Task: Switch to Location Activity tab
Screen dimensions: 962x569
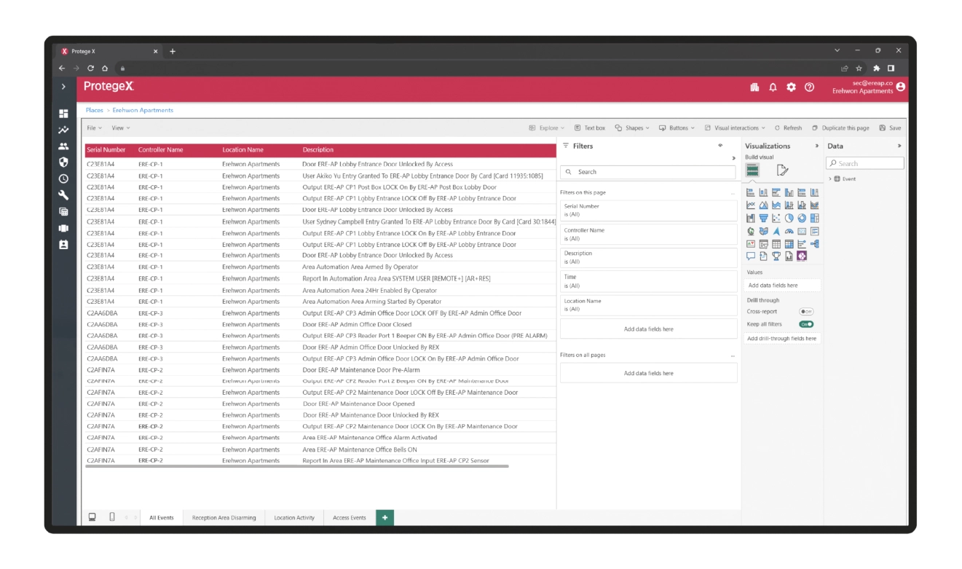Action: click(x=294, y=517)
